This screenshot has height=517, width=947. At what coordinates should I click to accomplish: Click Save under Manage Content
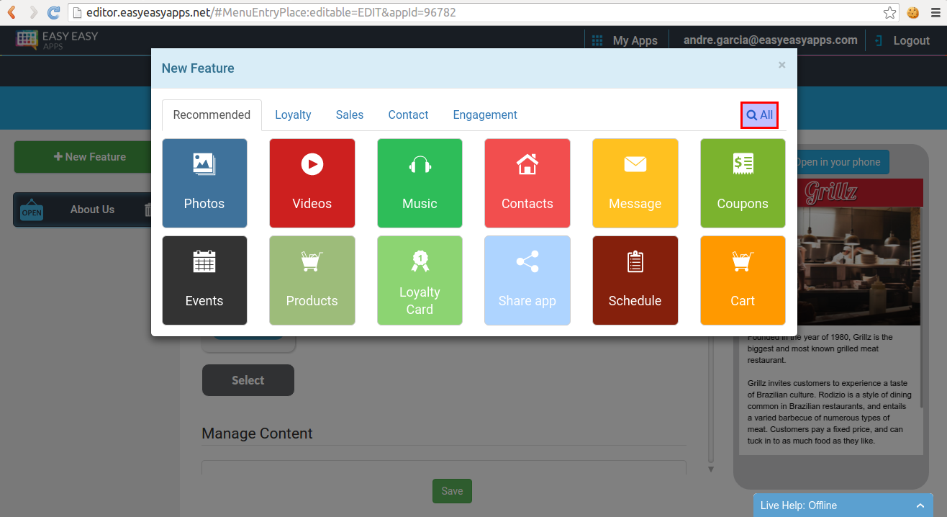click(x=452, y=490)
